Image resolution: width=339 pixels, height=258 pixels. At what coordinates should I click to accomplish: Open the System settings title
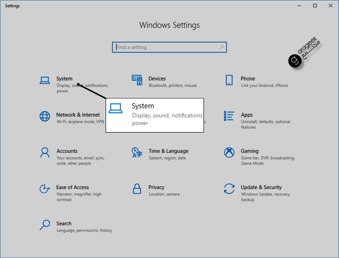click(65, 78)
